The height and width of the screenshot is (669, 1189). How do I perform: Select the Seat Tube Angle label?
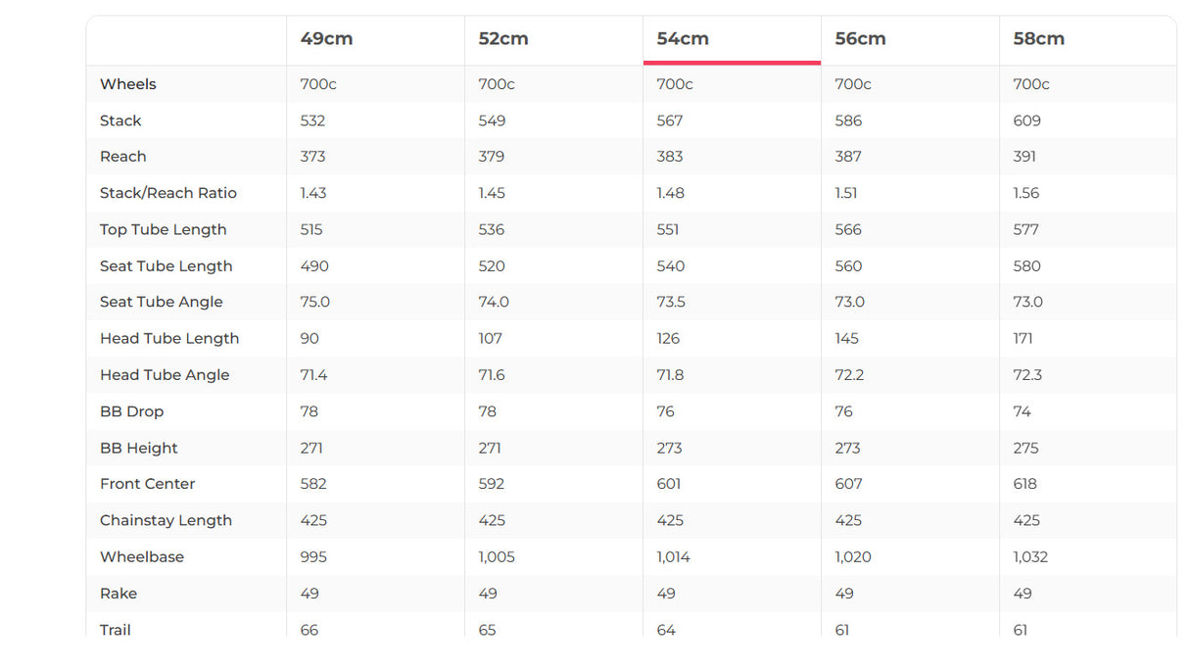pyautogui.click(x=162, y=302)
